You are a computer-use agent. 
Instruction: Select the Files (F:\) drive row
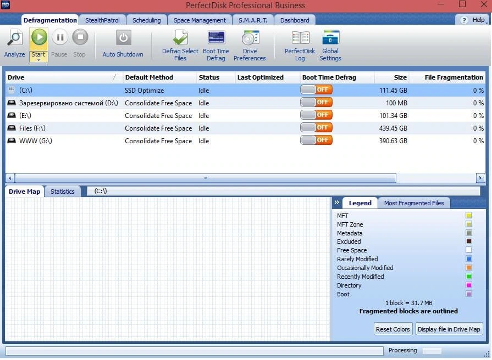[x=245, y=128]
